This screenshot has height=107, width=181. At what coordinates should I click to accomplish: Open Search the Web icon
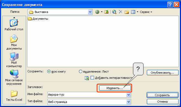click(x=114, y=12)
